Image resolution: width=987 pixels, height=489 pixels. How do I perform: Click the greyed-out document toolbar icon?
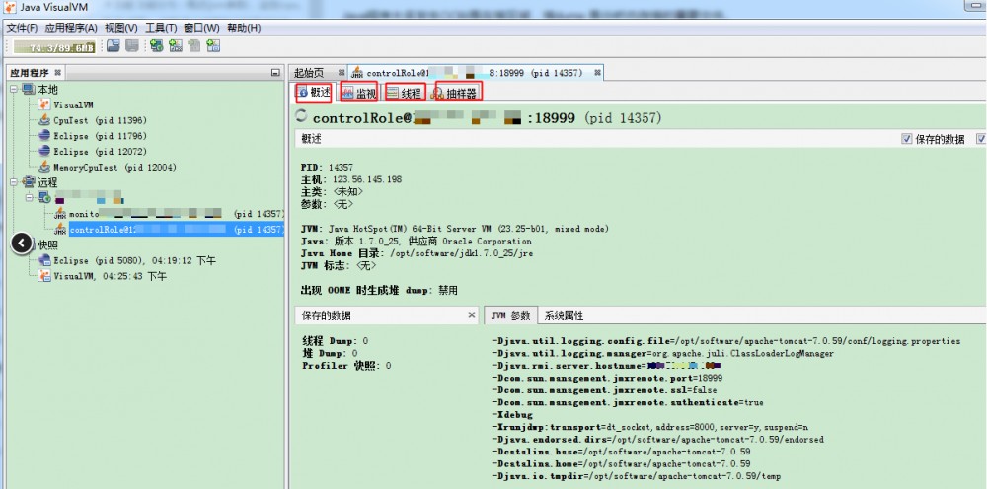point(194,46)
